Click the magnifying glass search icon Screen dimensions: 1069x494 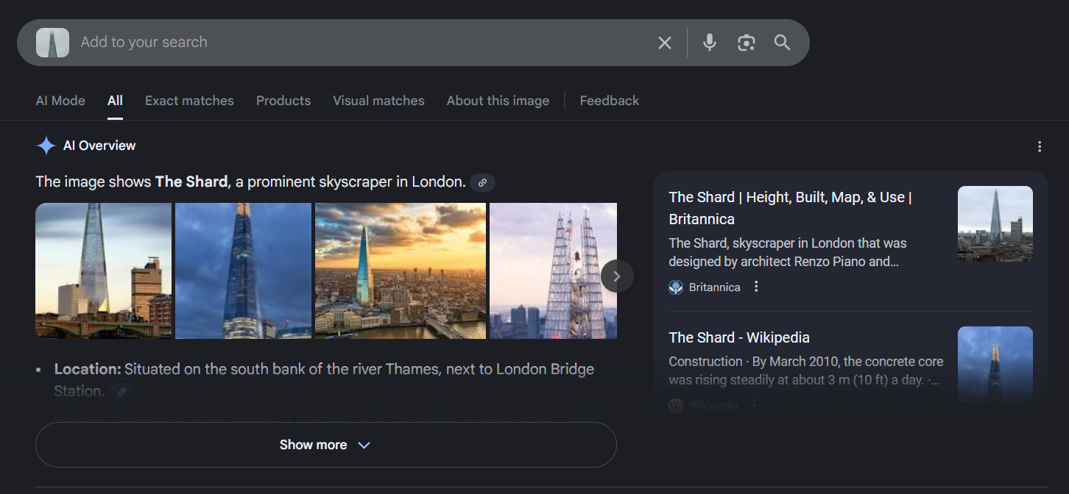click(782, 43)
